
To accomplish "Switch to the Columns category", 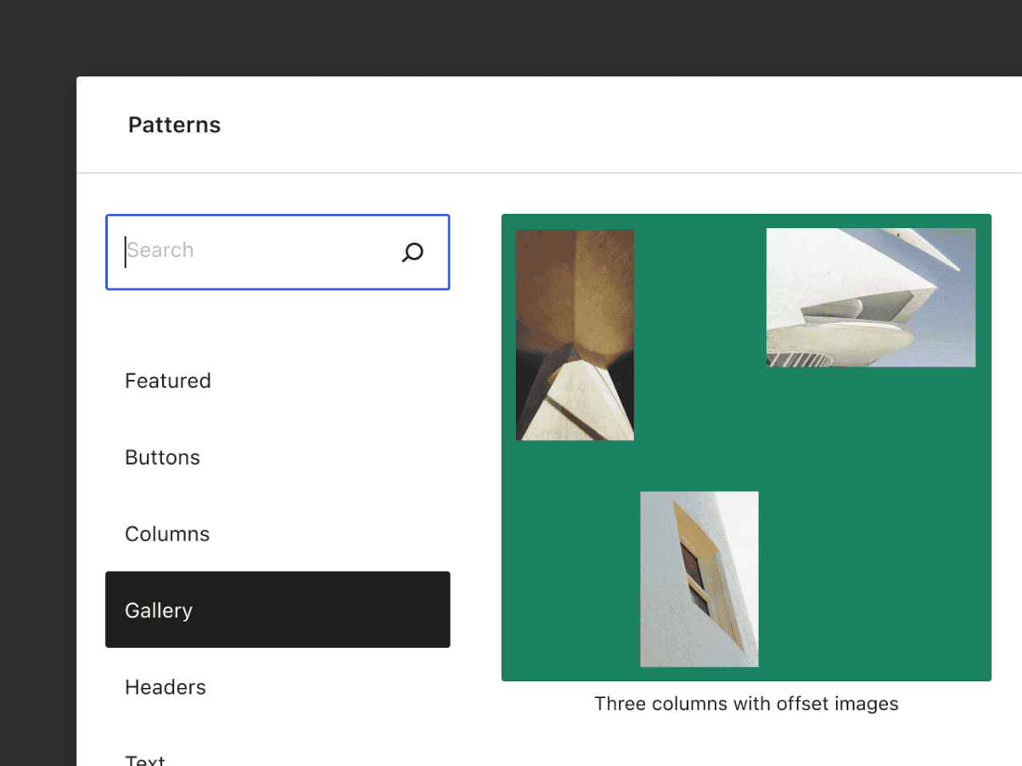I will click(167, 534).
